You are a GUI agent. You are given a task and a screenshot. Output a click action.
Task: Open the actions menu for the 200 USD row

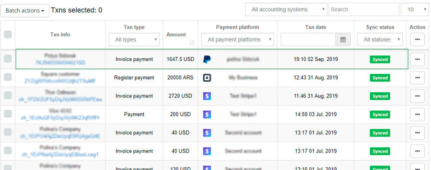[x=417, y=115]
